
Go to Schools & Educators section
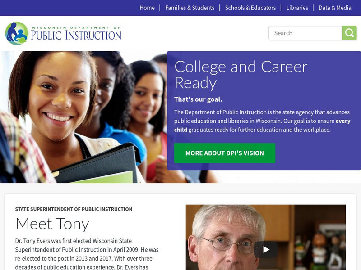coord(250,8)
